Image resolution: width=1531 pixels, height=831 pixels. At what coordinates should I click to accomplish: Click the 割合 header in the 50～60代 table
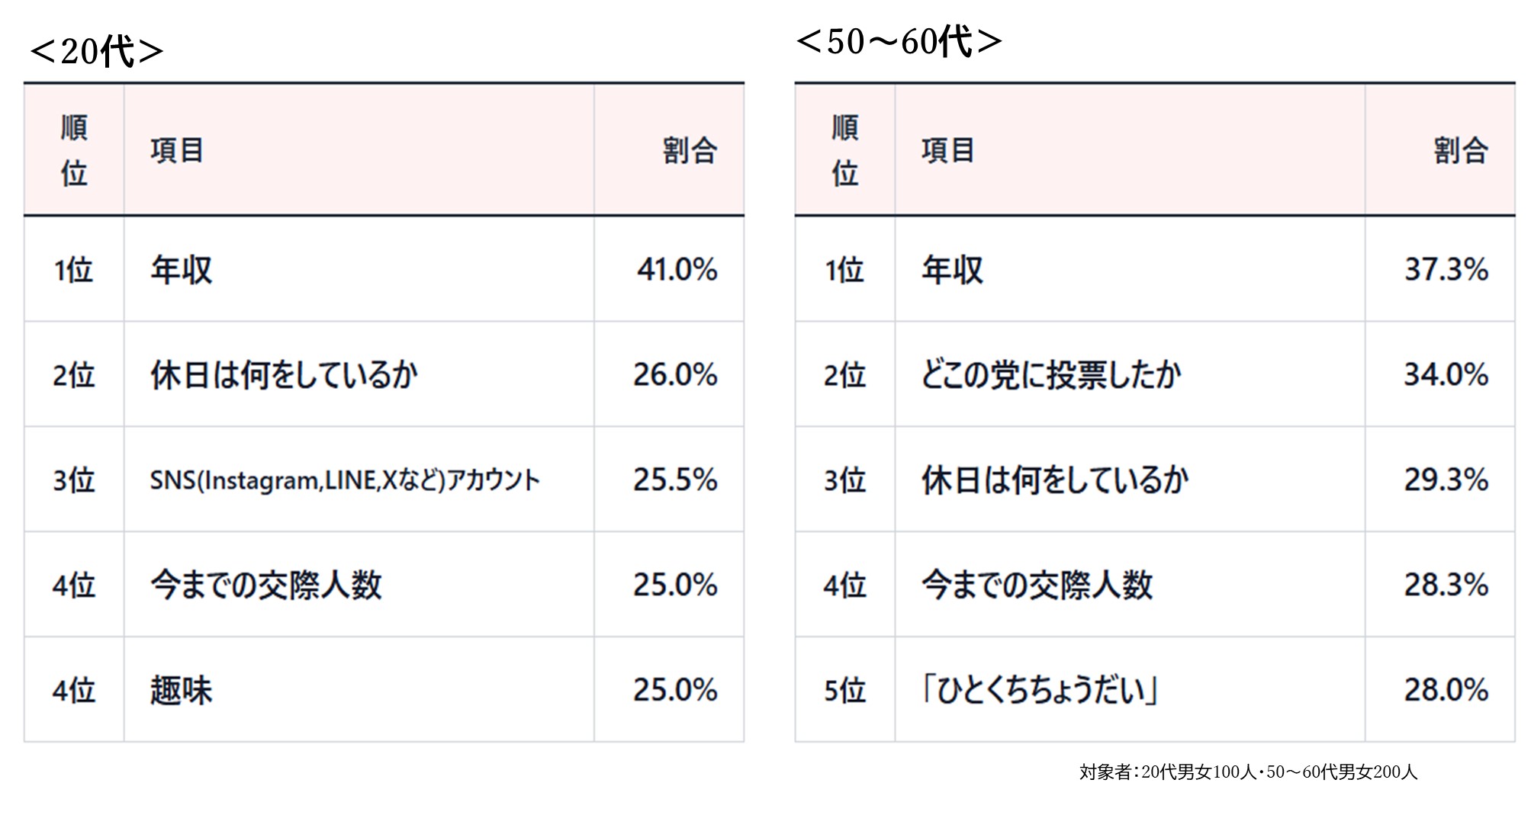coord(1460,150)
